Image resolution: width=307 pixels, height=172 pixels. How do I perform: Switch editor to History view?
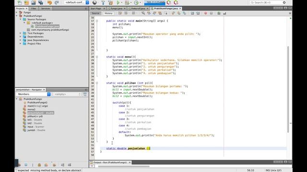(108, 13)
